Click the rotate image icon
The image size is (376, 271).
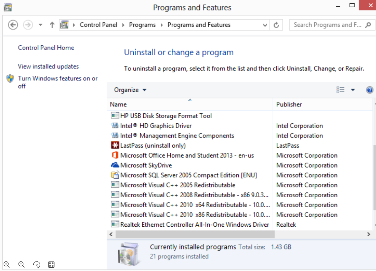(36, 264)
